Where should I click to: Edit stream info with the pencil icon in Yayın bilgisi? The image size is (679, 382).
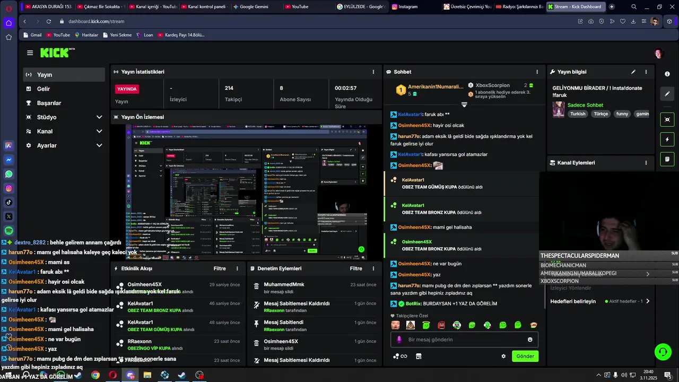point(633,72)
